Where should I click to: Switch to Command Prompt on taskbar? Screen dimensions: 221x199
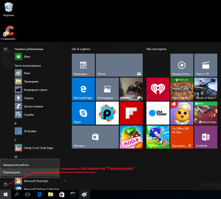pos(73,194)
